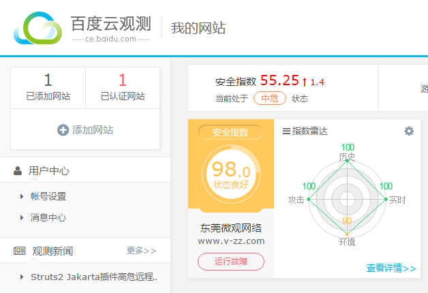428x293 pixels.
Task: Click the 添加网站 button
Action: (85, 130)
